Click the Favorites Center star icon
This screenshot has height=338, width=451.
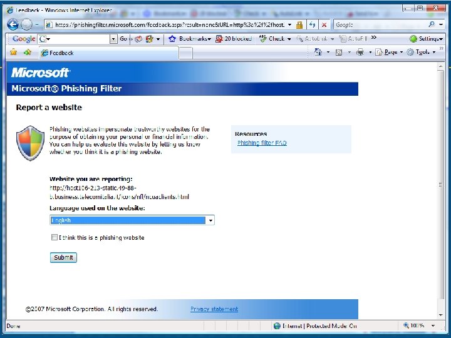[14, 53]
